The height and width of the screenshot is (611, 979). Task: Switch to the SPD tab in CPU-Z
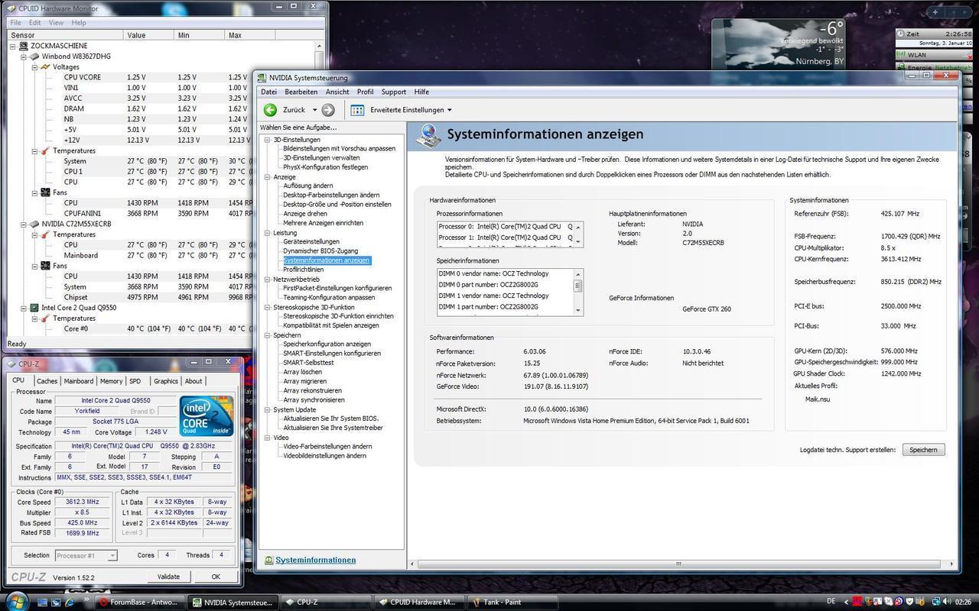(135, 380)
